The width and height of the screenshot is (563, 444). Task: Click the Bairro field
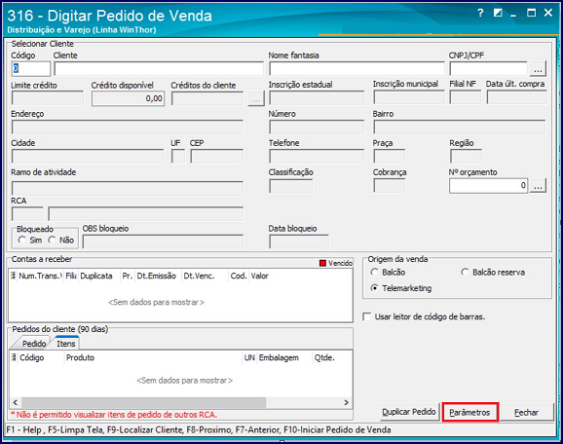[460, 128]
